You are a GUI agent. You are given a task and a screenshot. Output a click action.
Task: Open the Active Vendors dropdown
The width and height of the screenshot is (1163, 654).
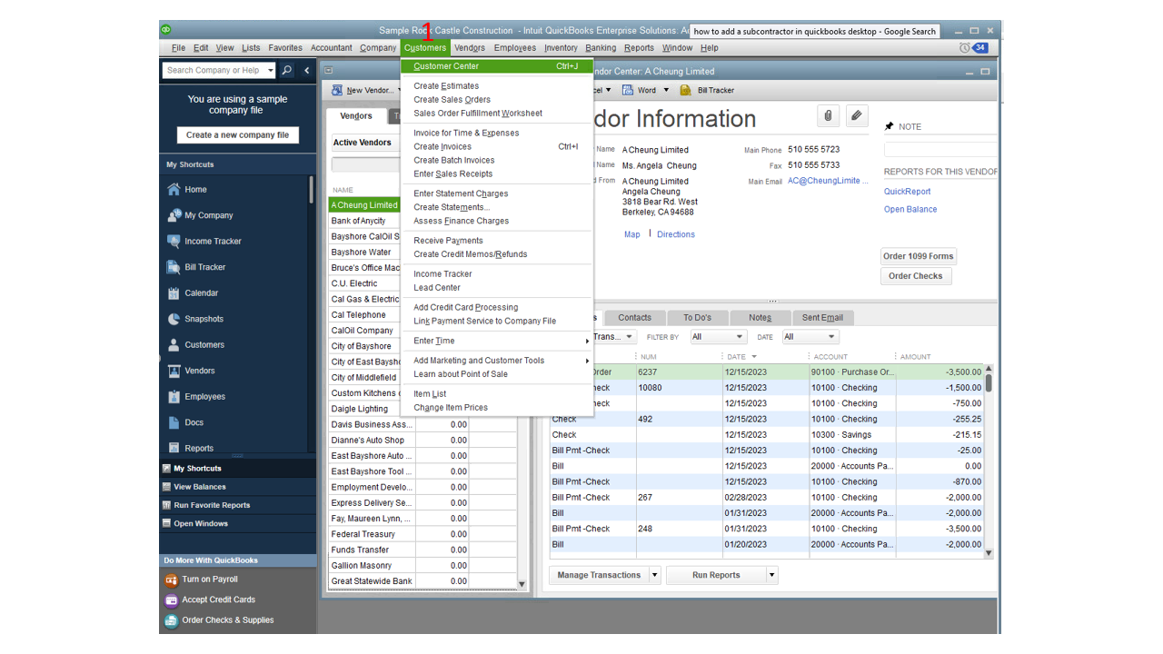[x=365, y=143]
